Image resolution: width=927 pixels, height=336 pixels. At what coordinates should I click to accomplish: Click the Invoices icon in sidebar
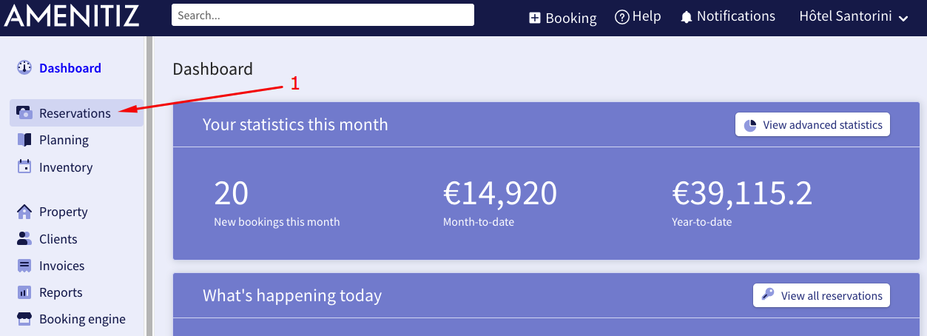[24, 266]
